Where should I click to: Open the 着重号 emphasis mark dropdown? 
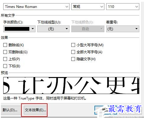123,29
